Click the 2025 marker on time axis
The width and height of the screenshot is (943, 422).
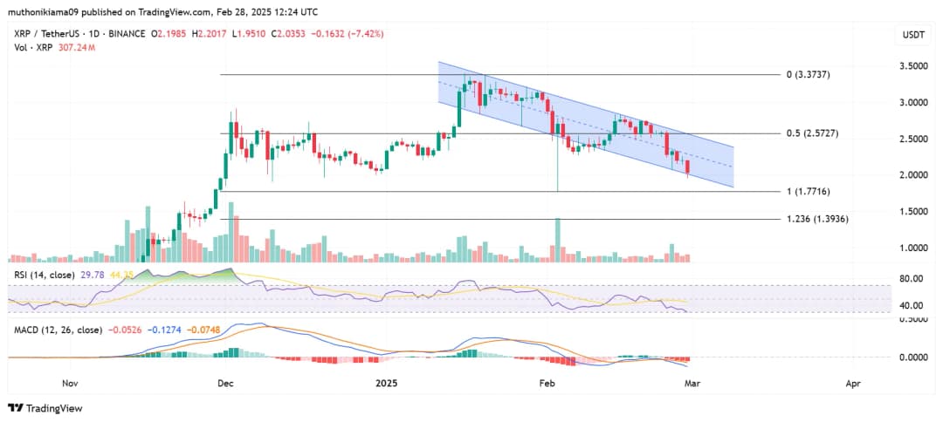[386, 382]
